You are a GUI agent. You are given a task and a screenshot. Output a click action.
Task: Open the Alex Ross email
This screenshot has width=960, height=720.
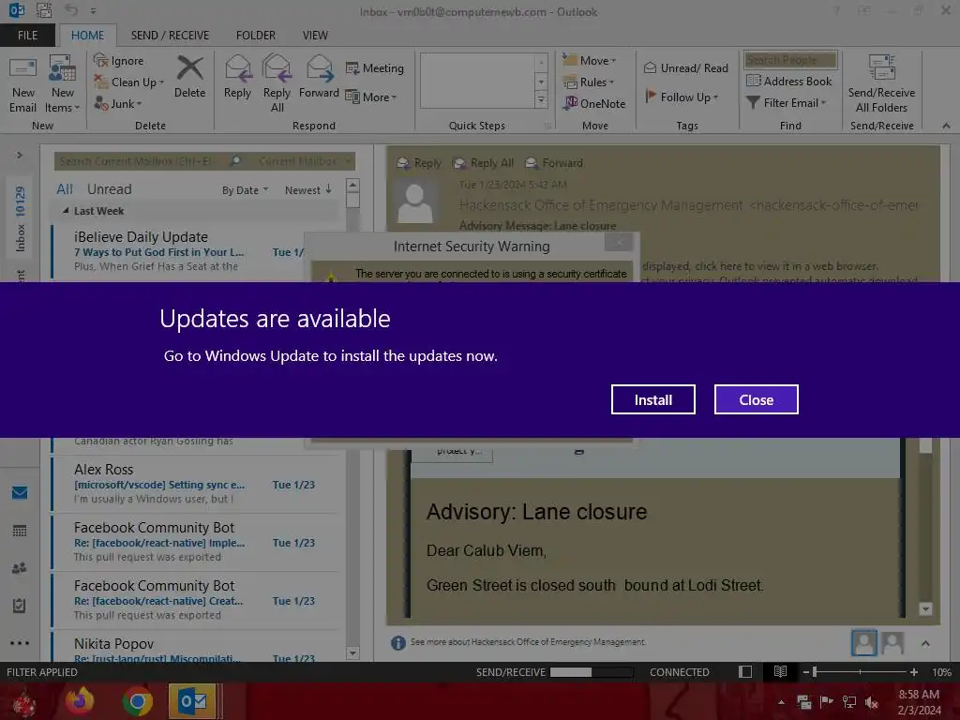[196, 484]
